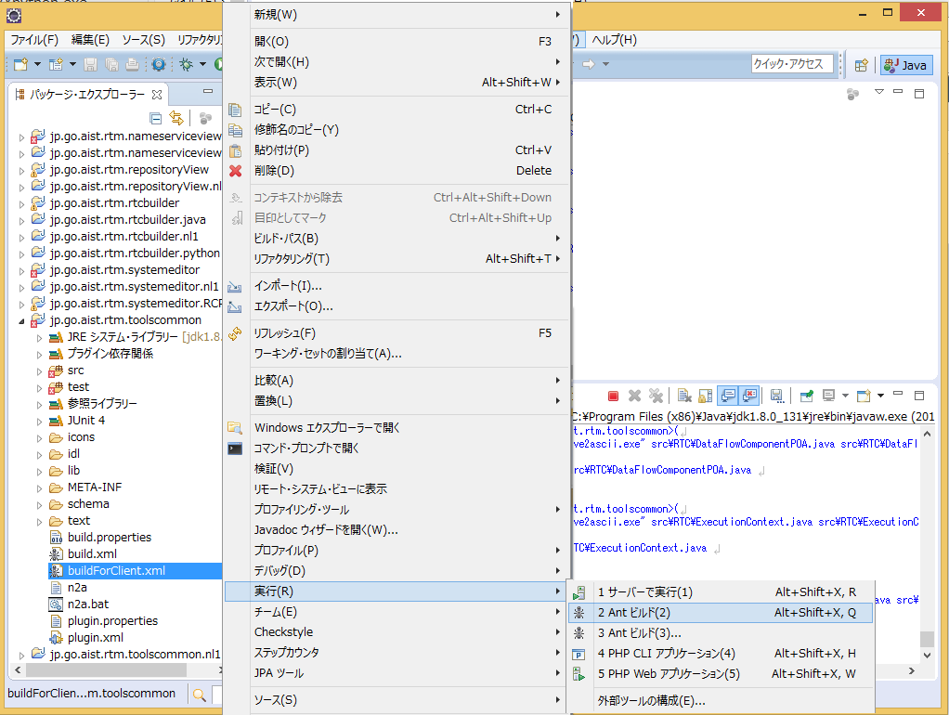The height and width of the screenshot is (715, 949).
Task: Toggle Link with Editor in Package Explorer
Action: coord(176,117)
